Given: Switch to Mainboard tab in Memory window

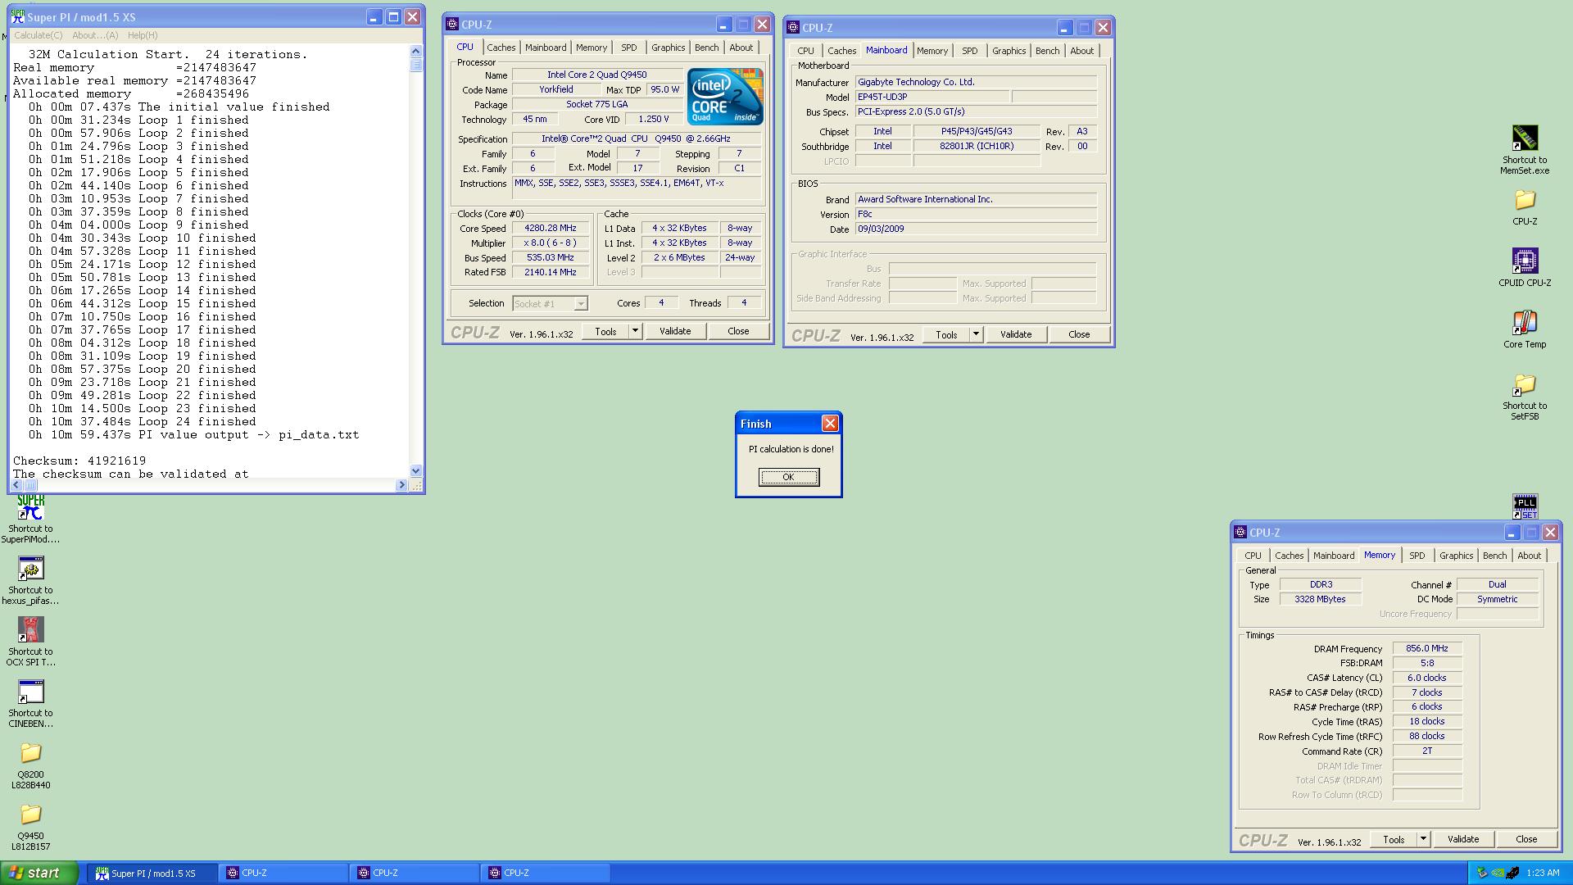Looking at the screenshot, I should [x=1333, y=556].
